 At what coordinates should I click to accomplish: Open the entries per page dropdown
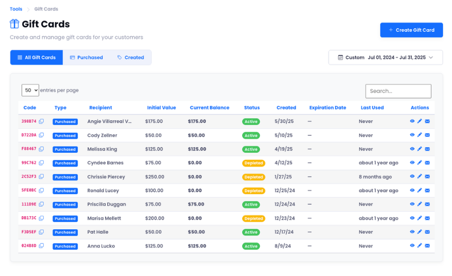click(x=30, y=90)
